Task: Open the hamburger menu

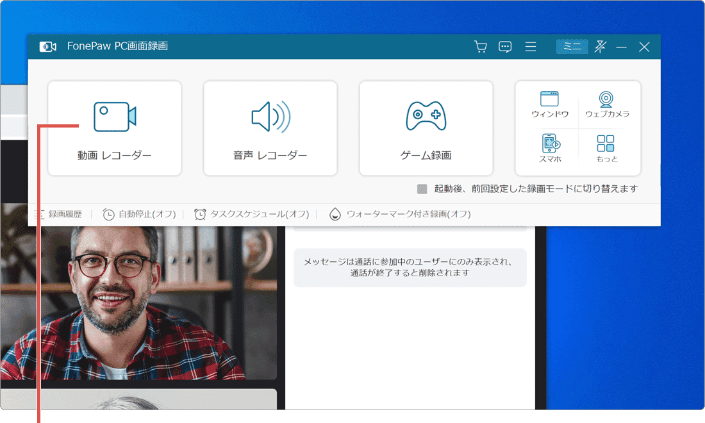Action: point(531,46)
